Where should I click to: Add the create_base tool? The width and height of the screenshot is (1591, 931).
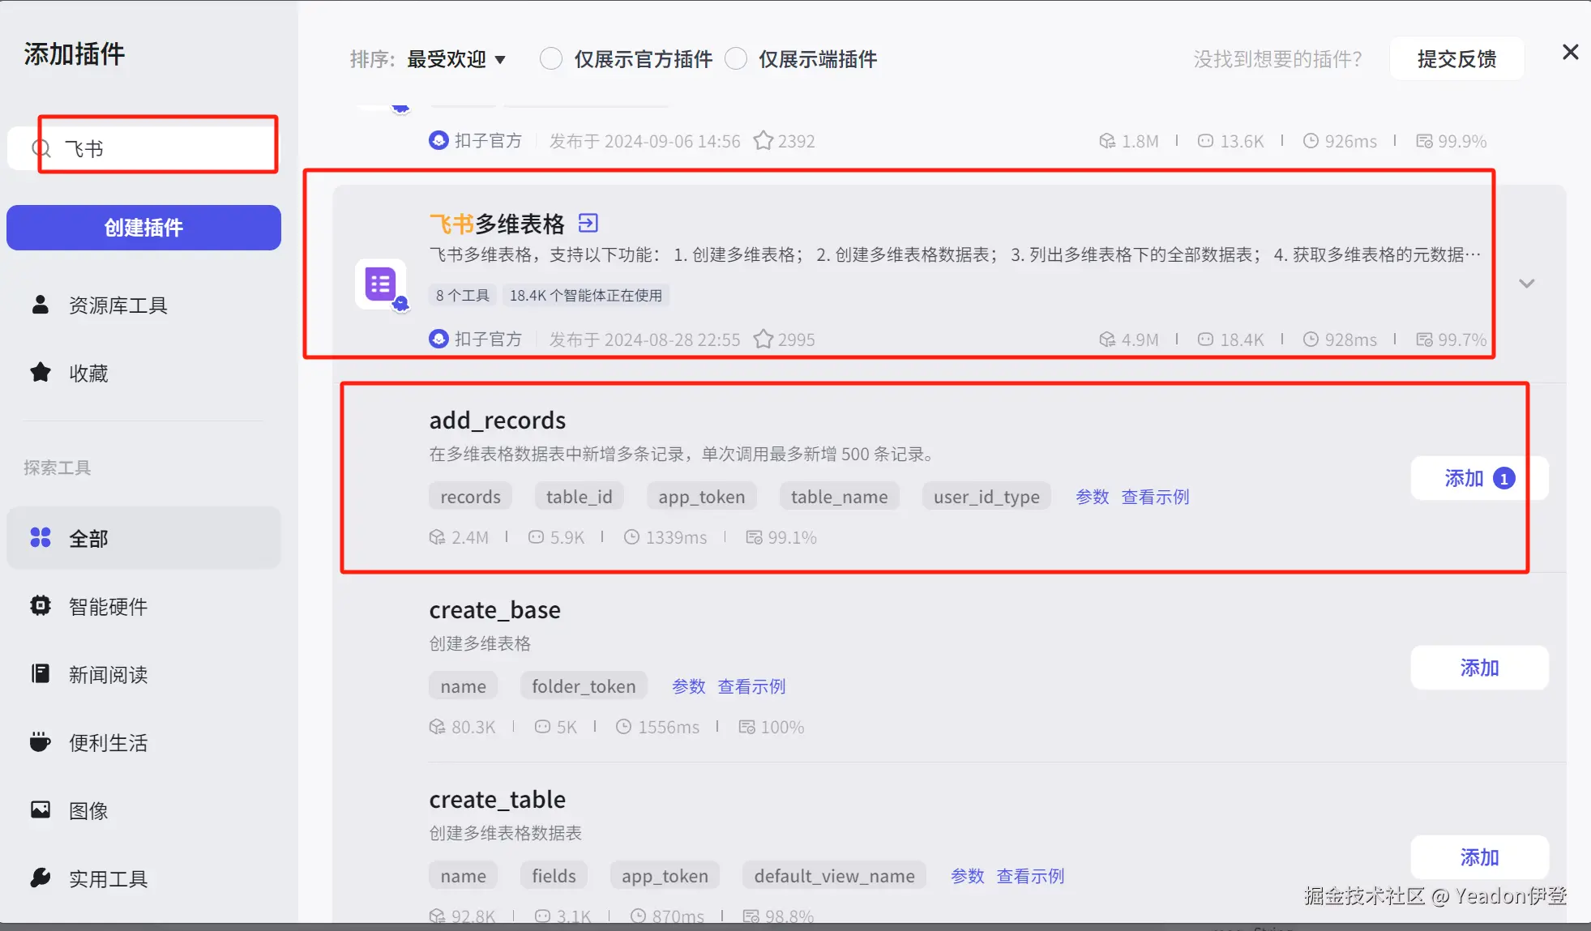1479,668
